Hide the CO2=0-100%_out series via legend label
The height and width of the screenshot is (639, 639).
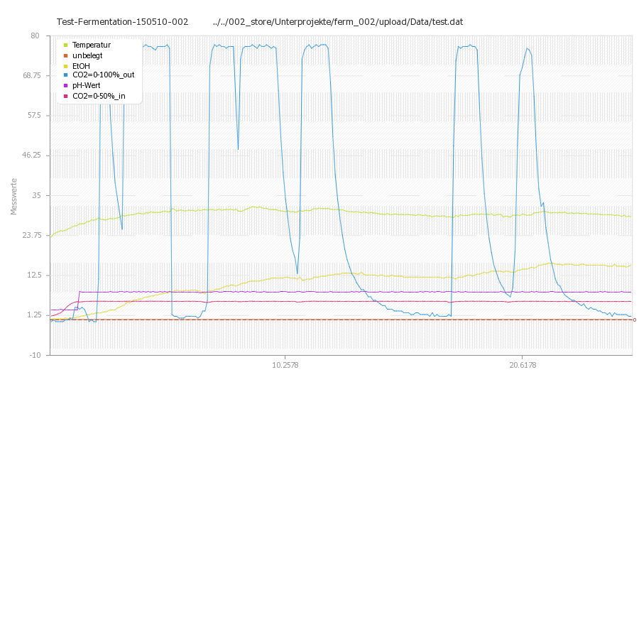(x=103, y=75)
